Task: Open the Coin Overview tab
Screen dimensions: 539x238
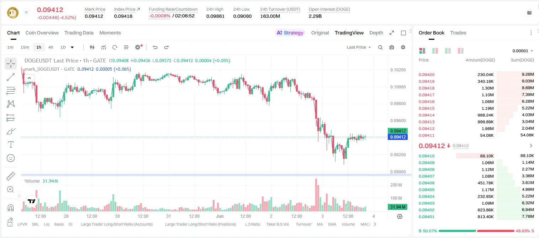Action: tap(42, 33)
